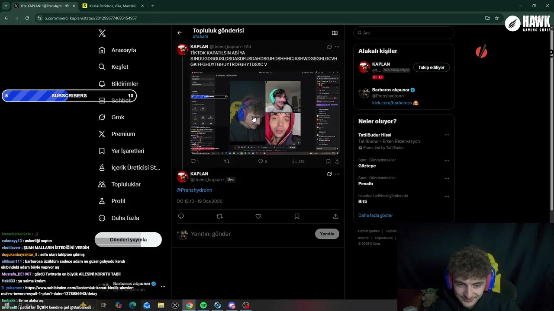Image resolution: width=554 pixels, height=311 pixels.
Task: Open the reader view icon in the post header
Action: coord(335,33)
